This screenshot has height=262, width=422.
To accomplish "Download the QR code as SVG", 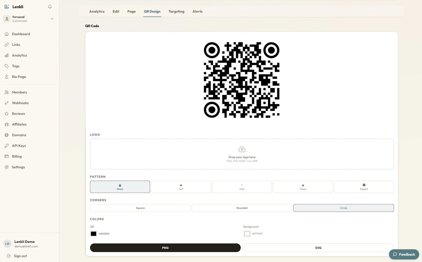I will (318, 248).
